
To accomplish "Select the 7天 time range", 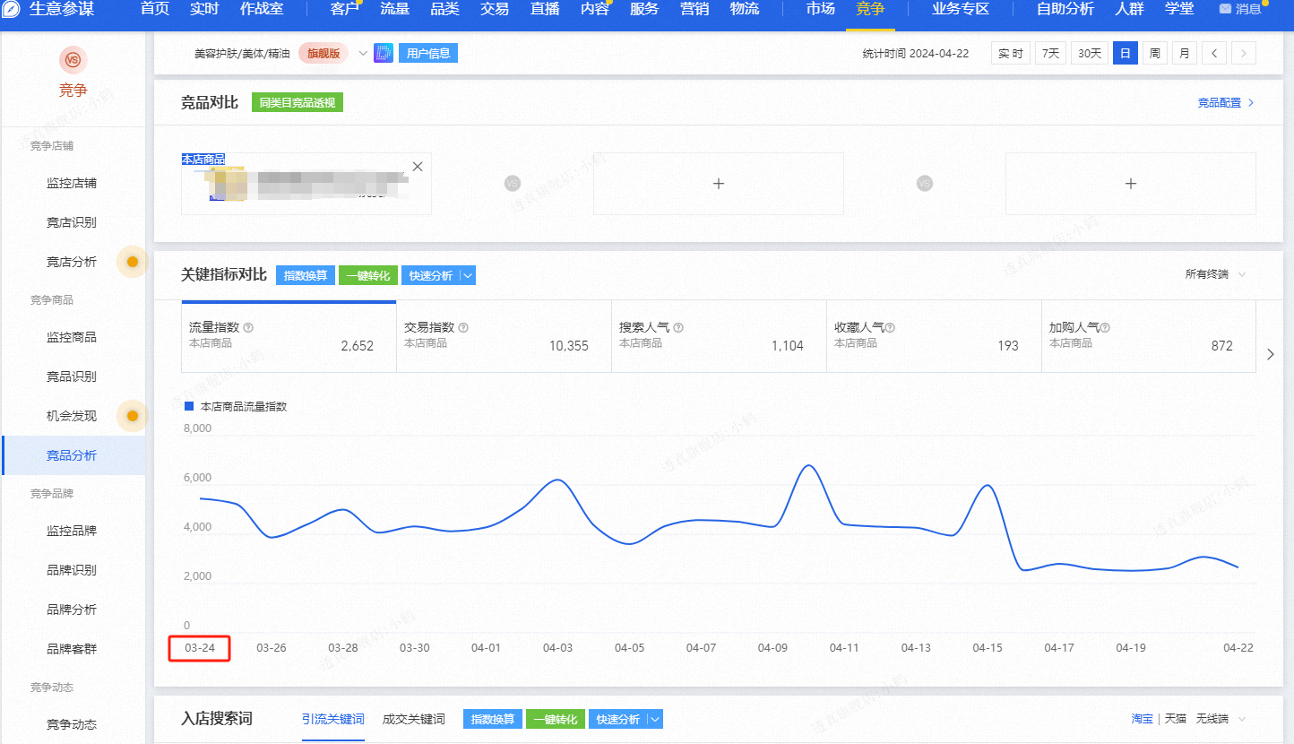I will pyautogui.click(x=1050, y=54).
